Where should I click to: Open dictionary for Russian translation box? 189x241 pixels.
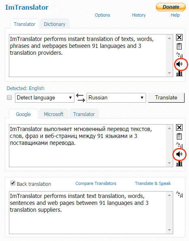click(x=179, y=164)
